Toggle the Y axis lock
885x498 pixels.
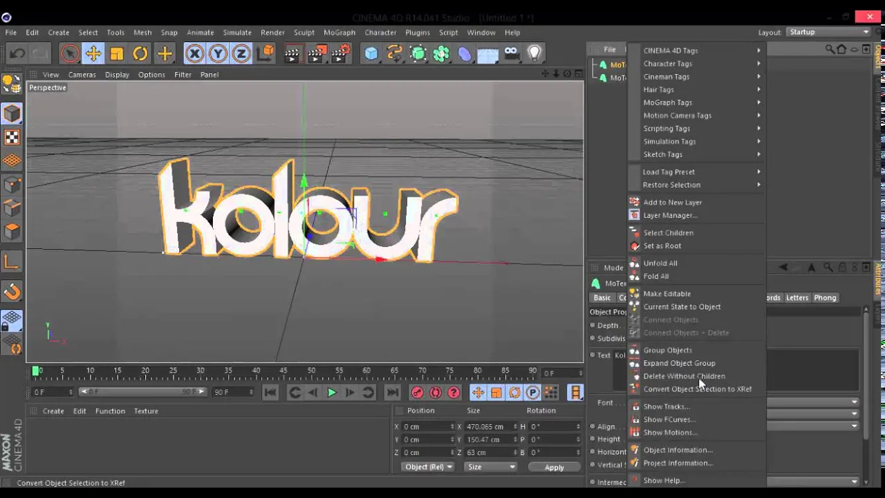pos(218,53)
